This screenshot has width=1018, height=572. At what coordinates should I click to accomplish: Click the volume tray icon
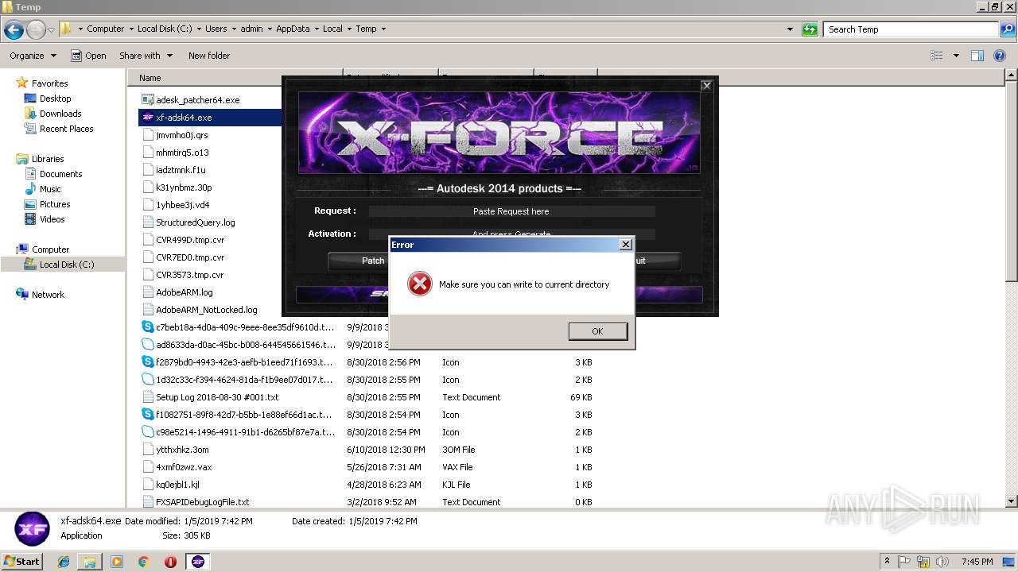click(x=943, y=562)
